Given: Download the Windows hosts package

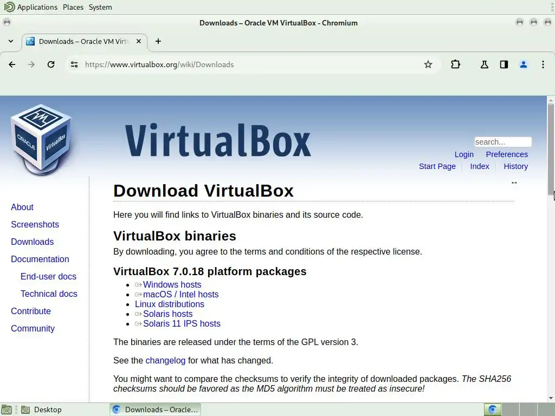Looking at the screenshot, I should (x=172, y=284).
